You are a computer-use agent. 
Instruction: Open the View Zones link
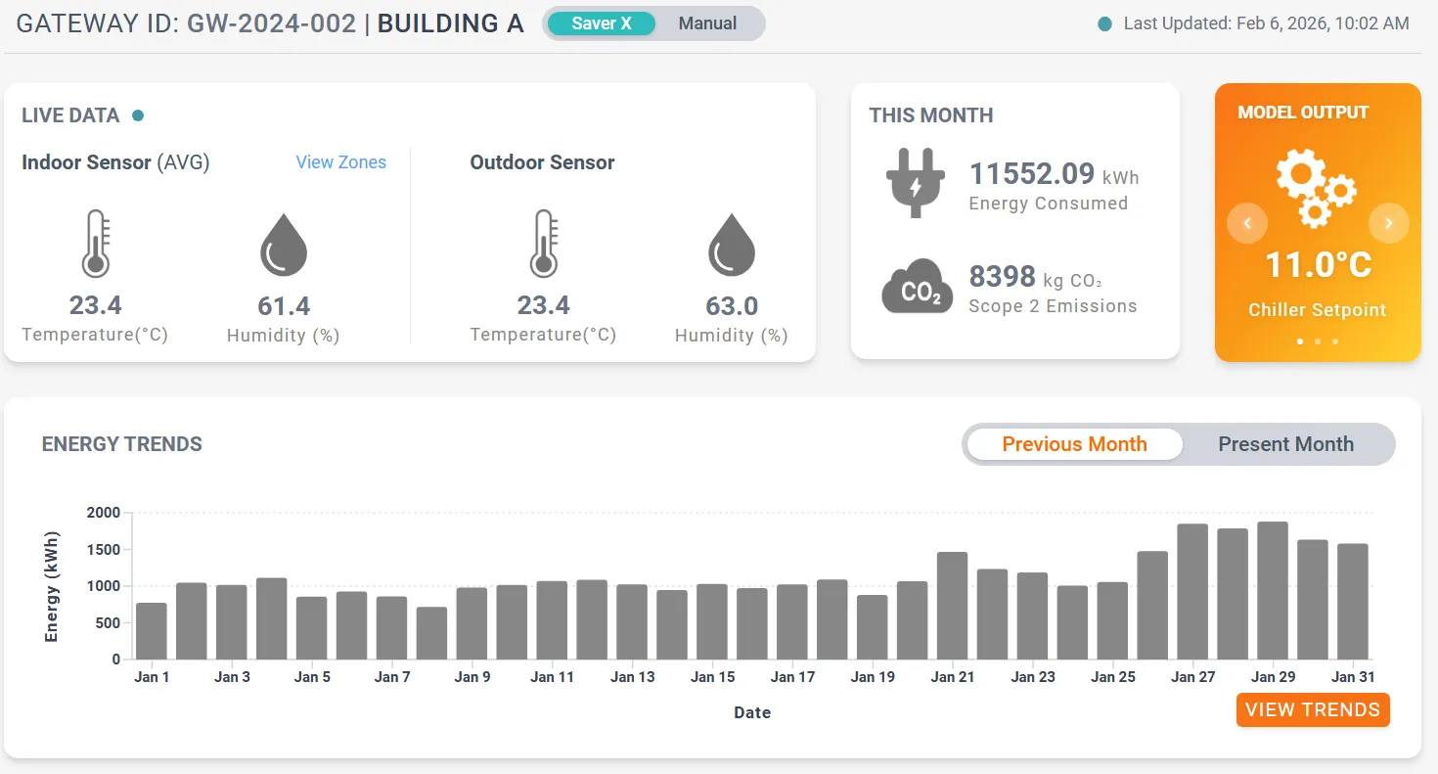pyautogui.click(x=340, y=162)
